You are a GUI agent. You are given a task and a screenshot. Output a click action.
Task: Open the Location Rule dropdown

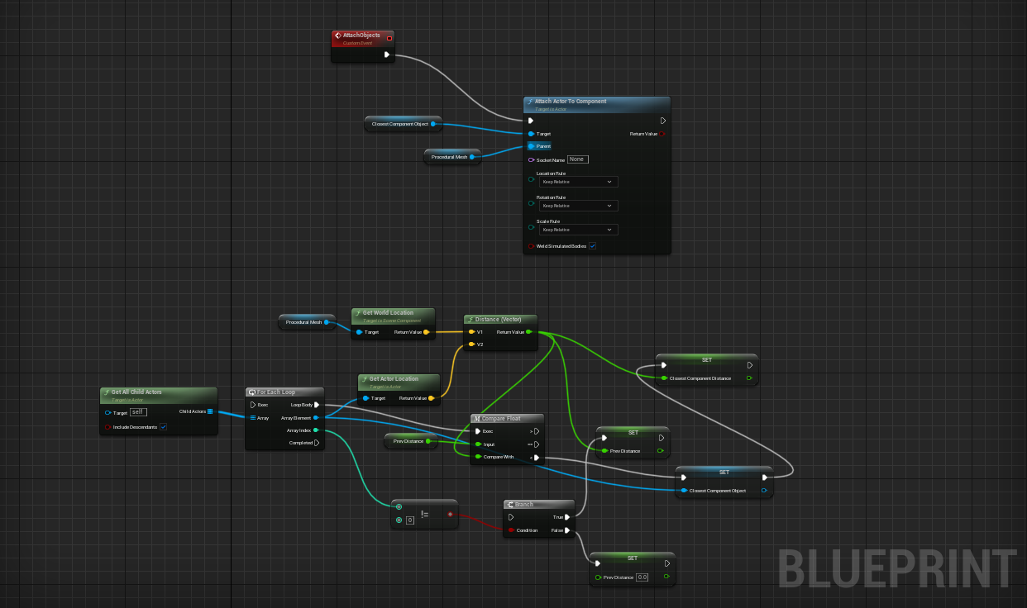point(578,182)
